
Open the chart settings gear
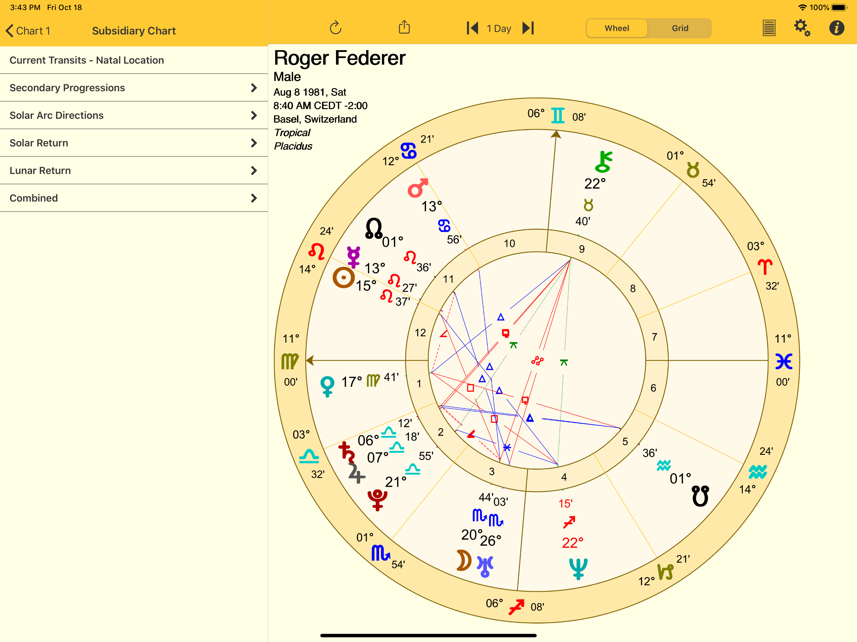coord(801,28)
